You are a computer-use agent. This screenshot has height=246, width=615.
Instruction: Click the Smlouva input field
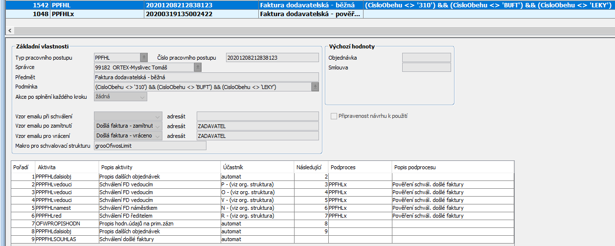tap(426, 67)
